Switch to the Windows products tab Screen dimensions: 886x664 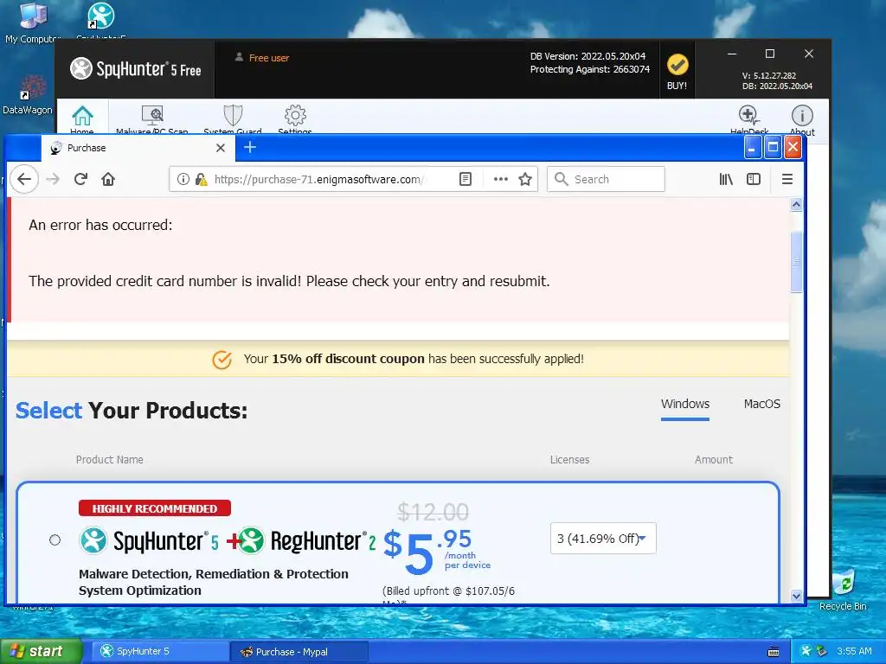685,404
